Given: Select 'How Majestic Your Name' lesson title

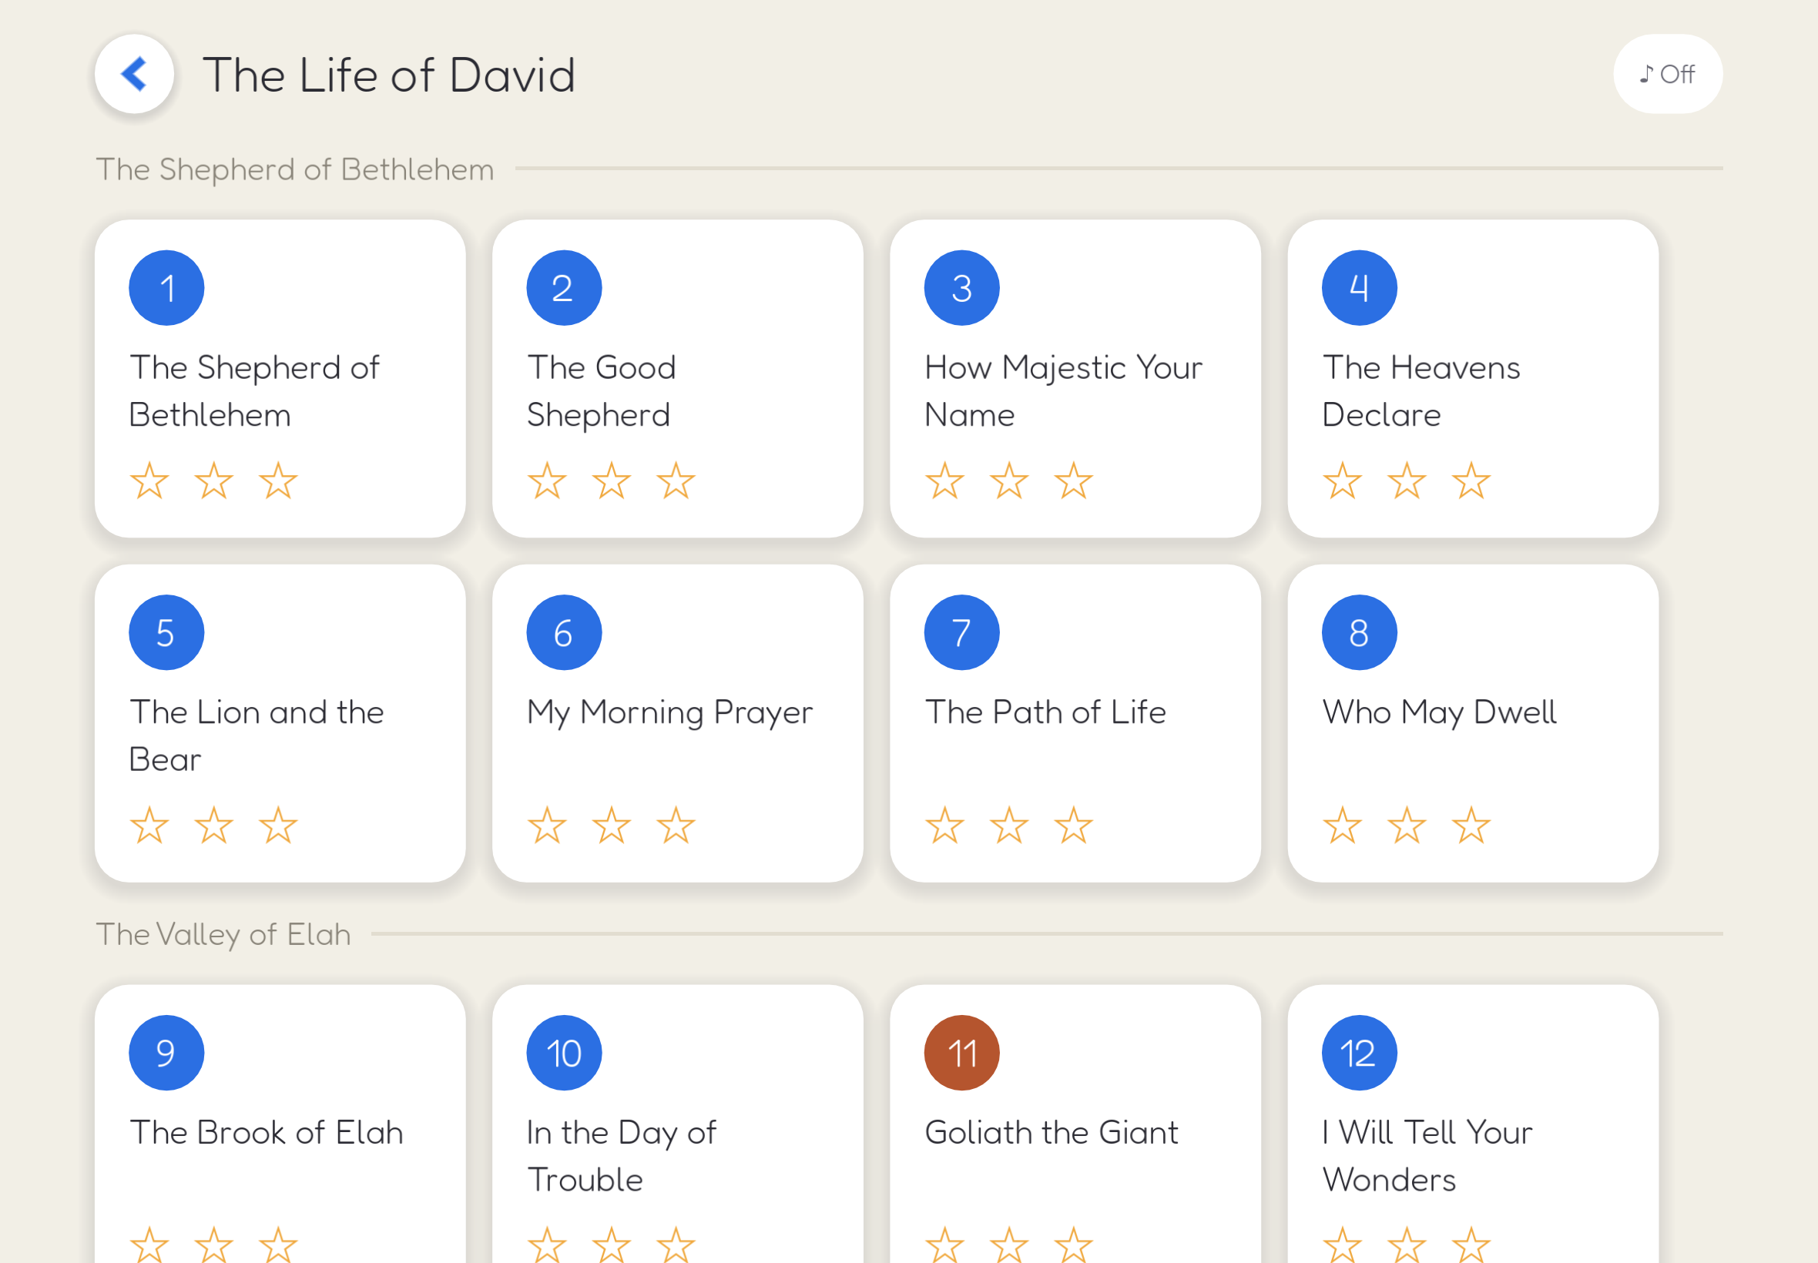Looking at the screenshot, I should pos(1064,391).
